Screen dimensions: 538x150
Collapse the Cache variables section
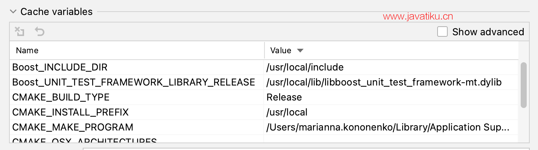point(13,12)
